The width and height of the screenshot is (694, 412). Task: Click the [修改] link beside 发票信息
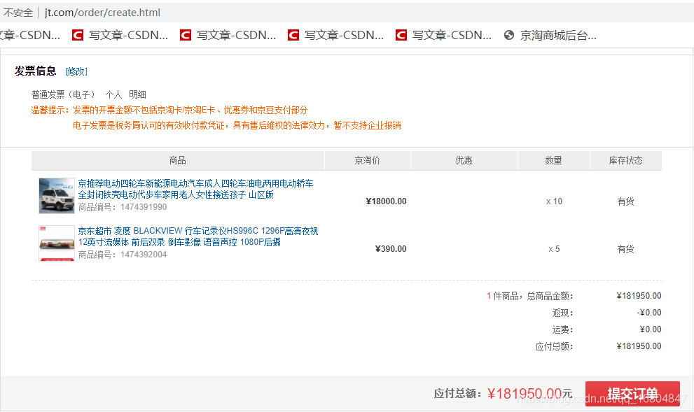76,71
